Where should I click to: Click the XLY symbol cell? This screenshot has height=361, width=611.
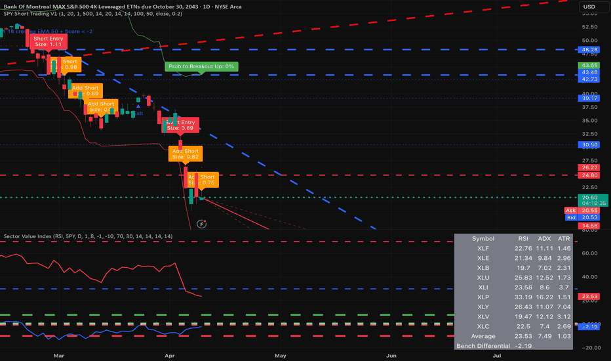pos(483,307)
